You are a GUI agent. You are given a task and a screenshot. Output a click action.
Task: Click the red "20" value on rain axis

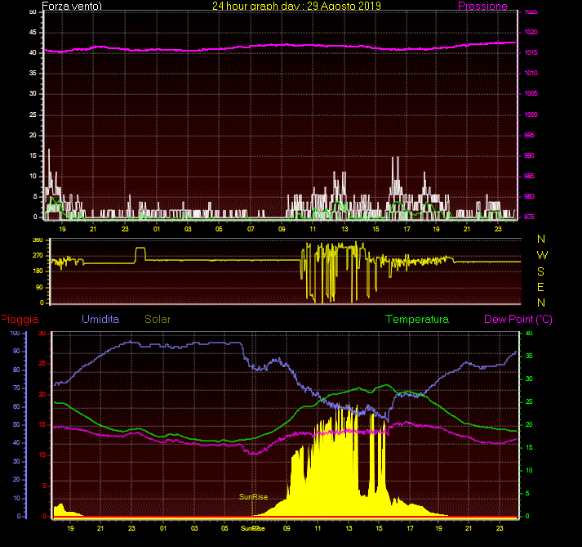coord(42,394)
